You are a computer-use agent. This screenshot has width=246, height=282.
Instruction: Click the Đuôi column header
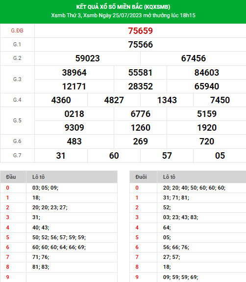(x=141, y=177)
